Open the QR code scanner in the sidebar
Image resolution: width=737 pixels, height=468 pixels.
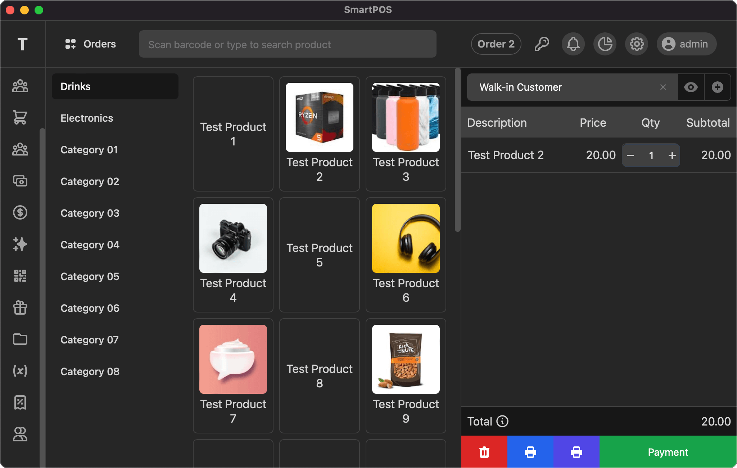coord(21,276)
